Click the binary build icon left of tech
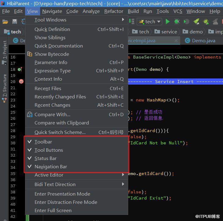 132,21
